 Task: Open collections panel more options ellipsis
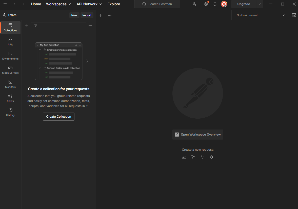pos(90,25)
